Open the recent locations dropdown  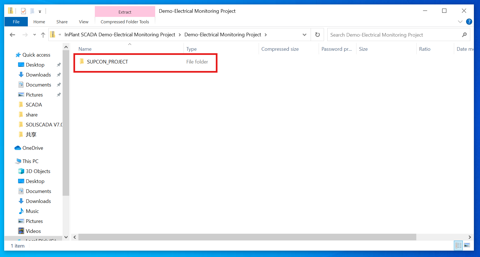(x=34, y=35)
